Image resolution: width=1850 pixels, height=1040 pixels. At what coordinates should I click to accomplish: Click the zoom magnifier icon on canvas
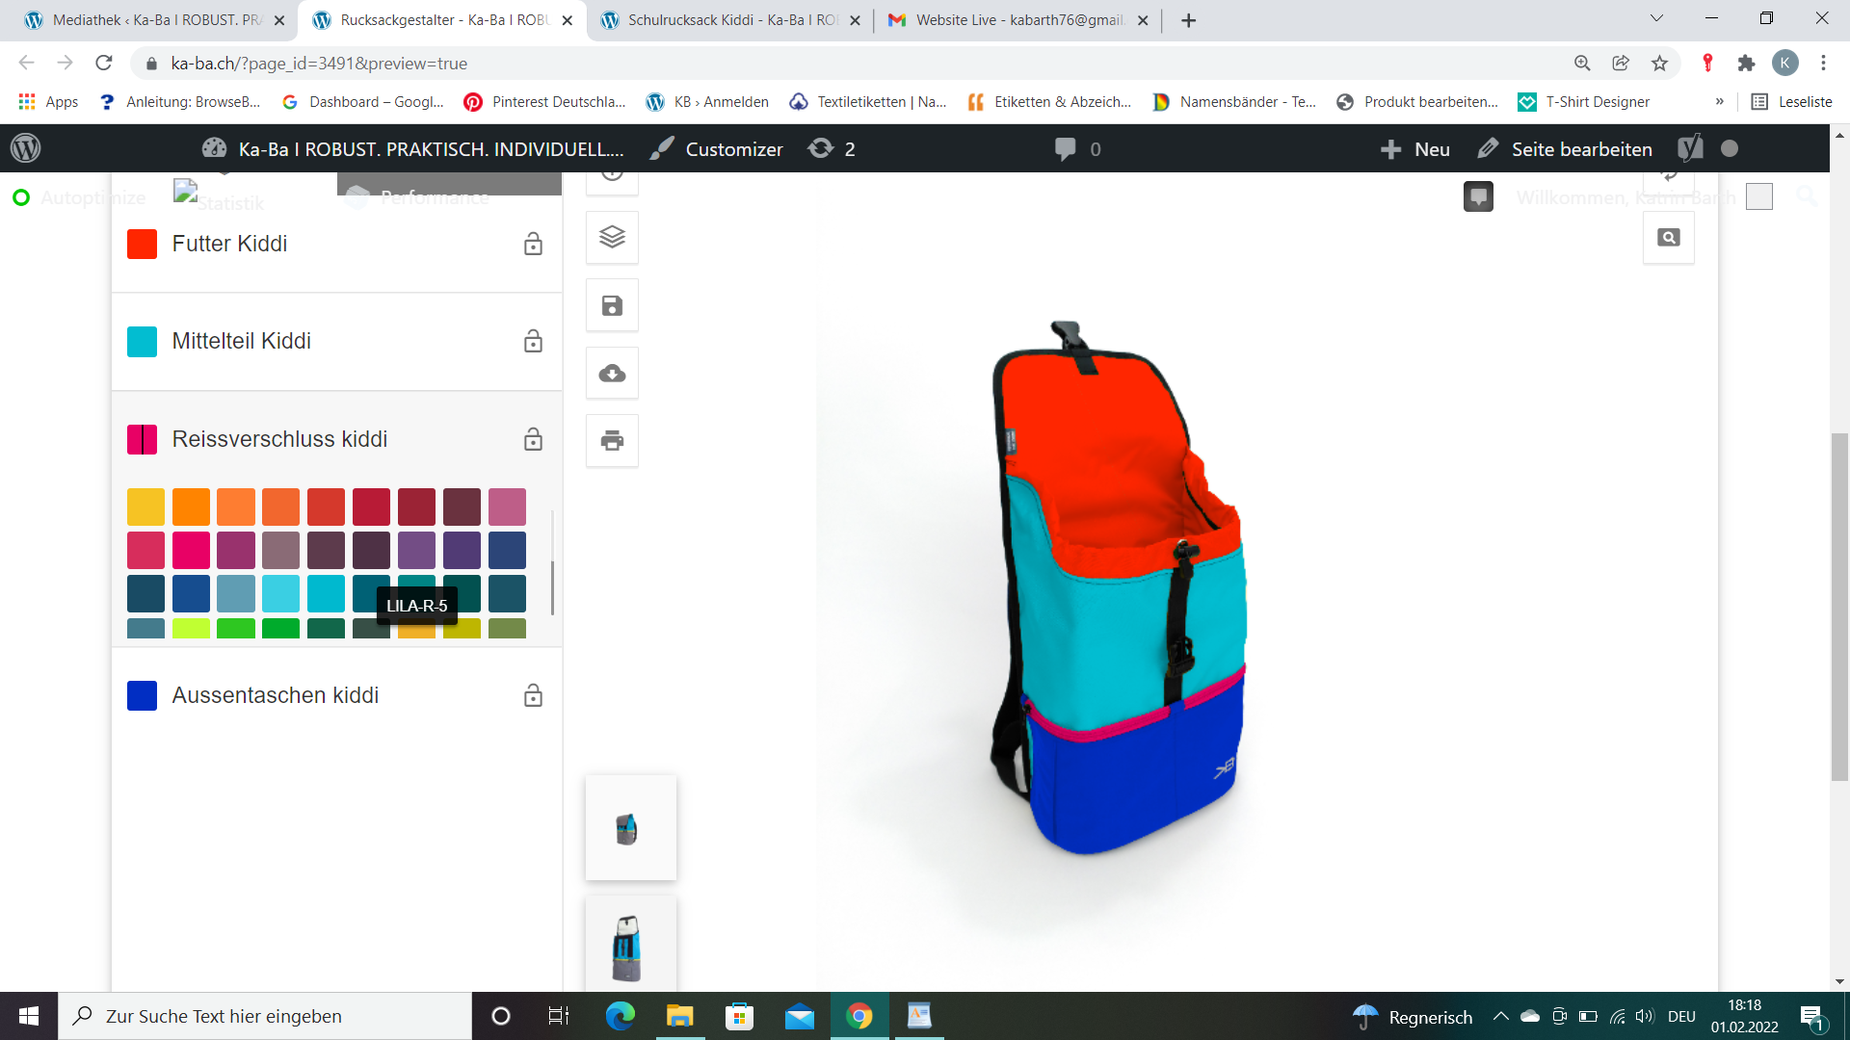[x=1668, y=237]
